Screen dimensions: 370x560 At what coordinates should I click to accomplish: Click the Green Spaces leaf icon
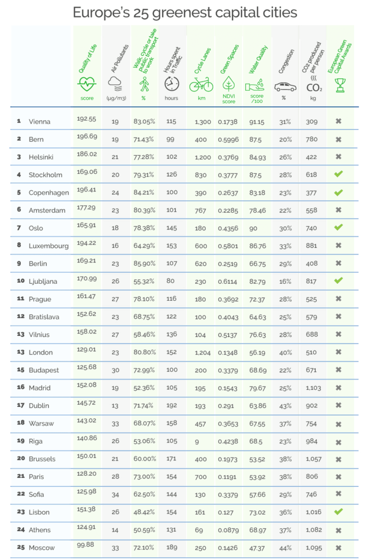(228, 84)
